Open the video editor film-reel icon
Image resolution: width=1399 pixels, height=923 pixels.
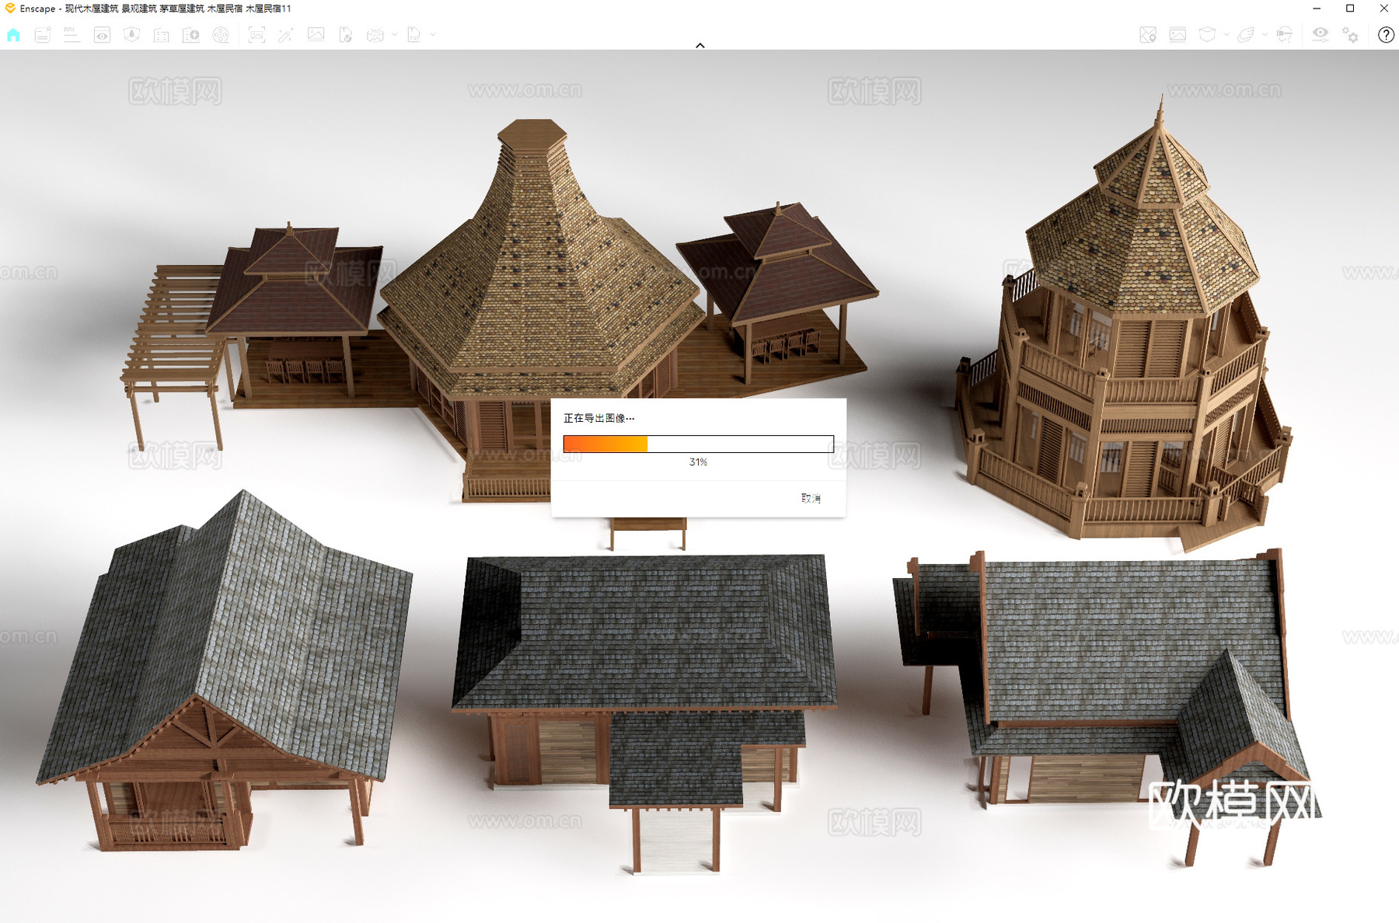[x=221, y=35]
